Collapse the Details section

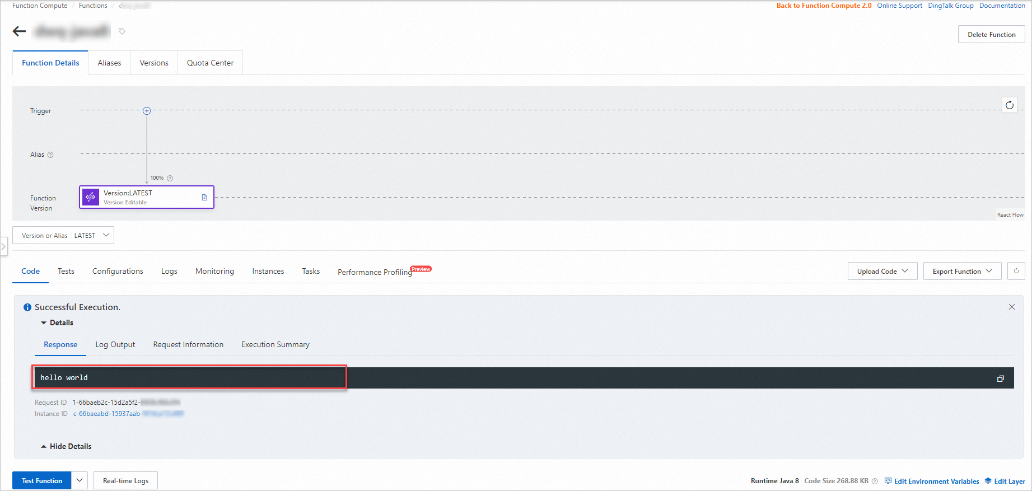click(x=57, y=323)
